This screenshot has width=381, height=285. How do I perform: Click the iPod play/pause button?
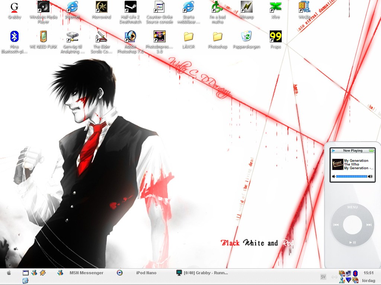click(352, 242)
